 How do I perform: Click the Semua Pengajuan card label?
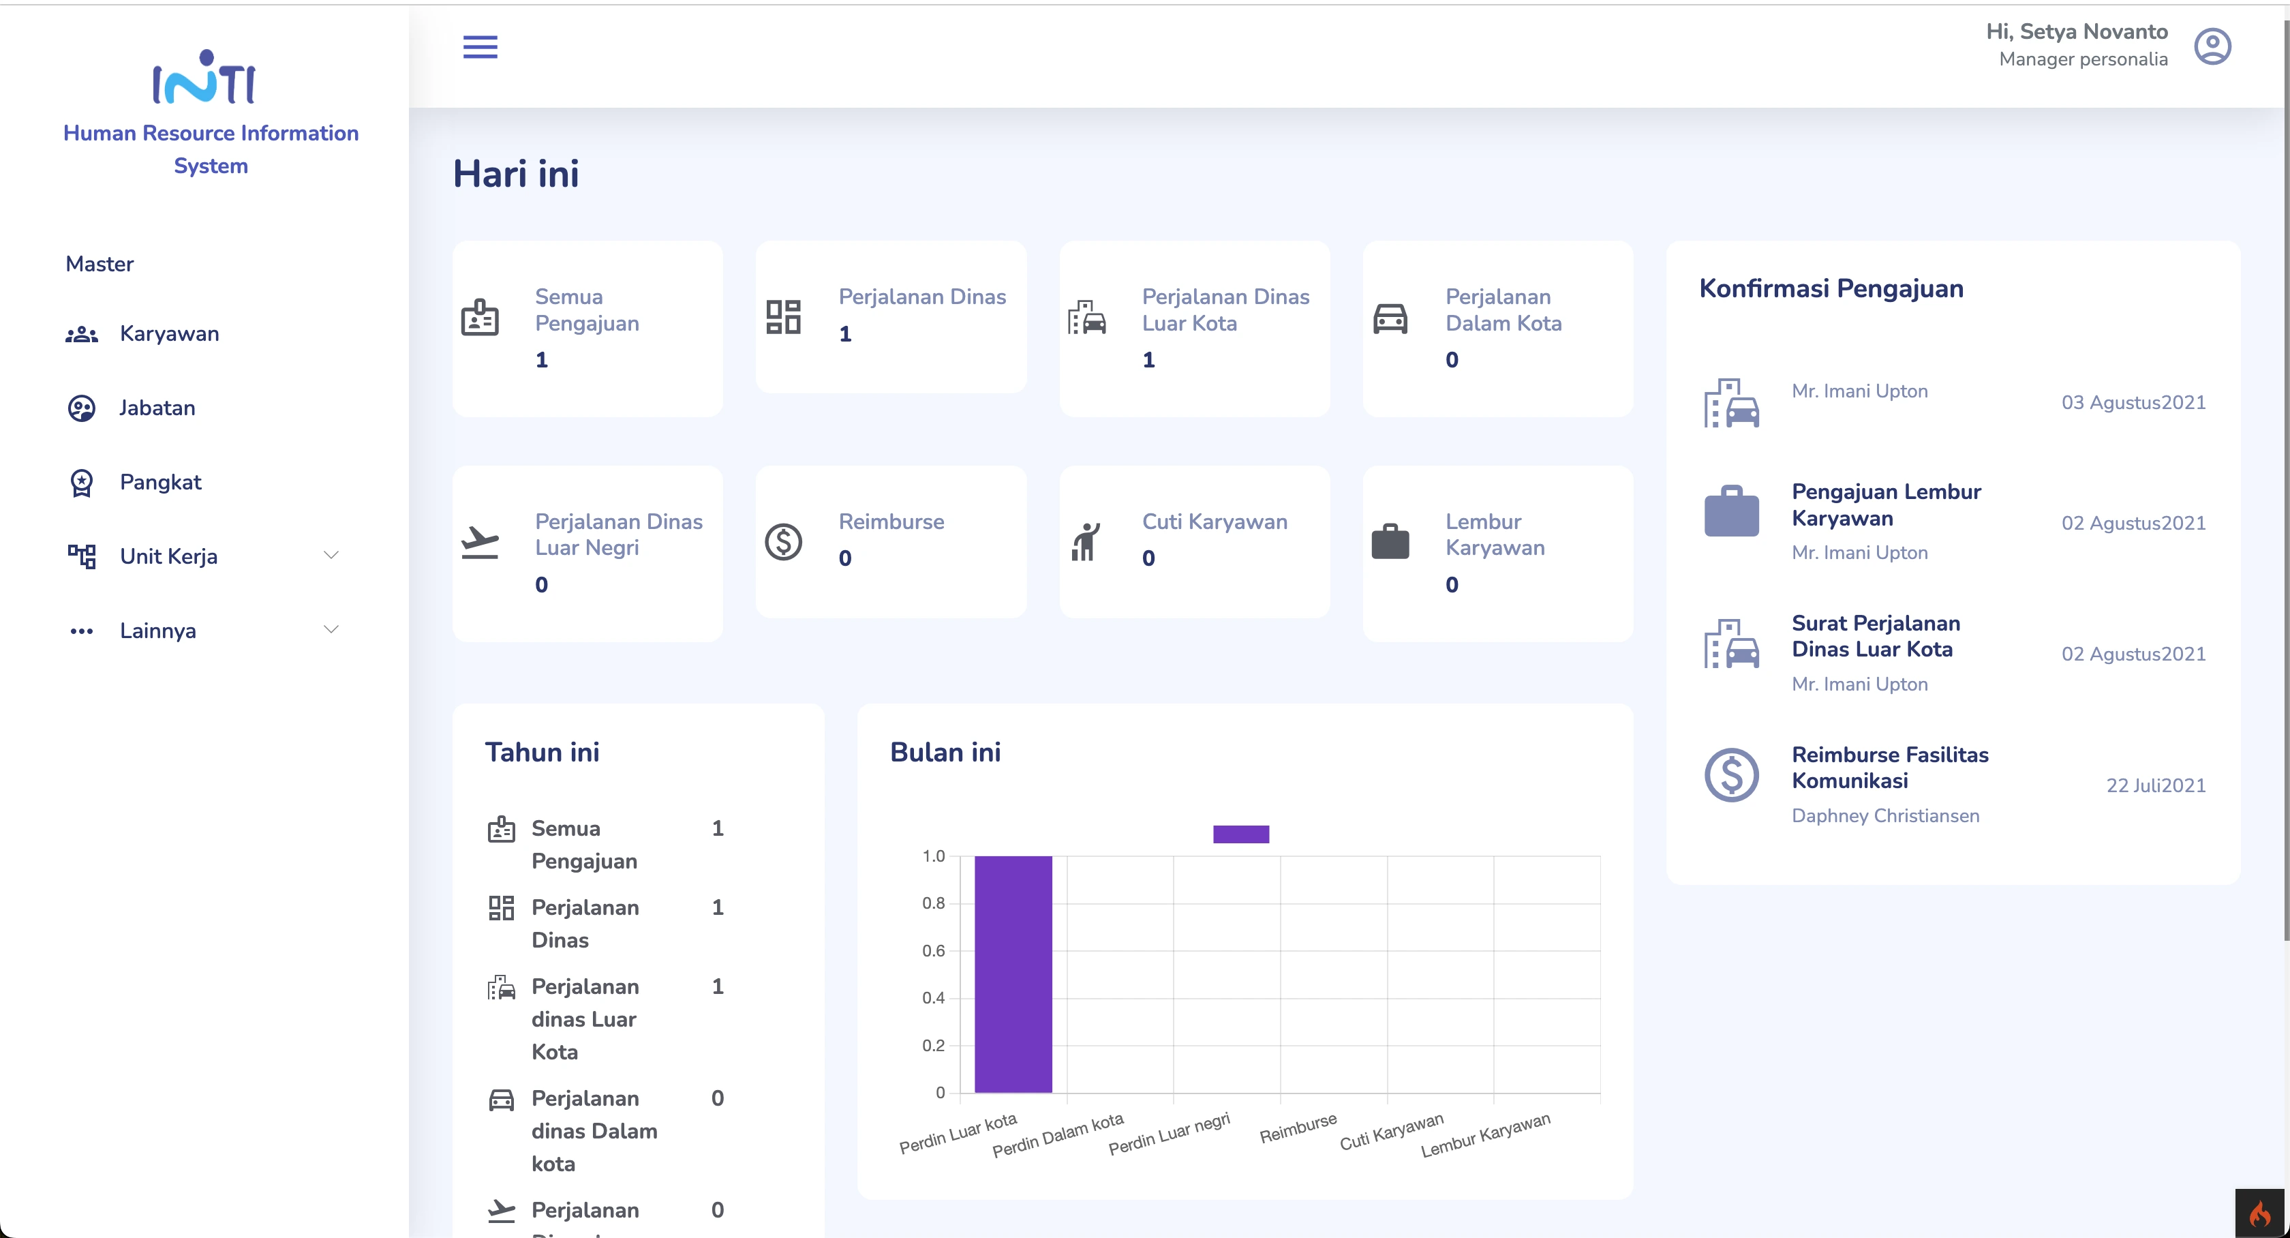pos(587,309)
